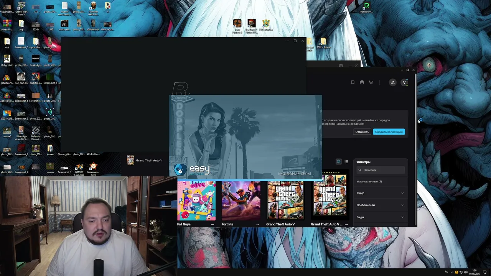The width and height of the screenshot is (491, 276).
Task: Switch library to grid view
Action: pyautogui.click(x=338, y=162)
